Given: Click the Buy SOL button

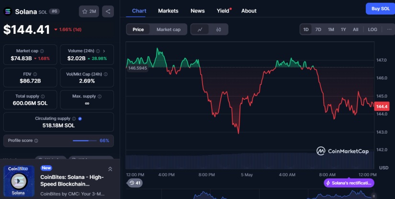Looking at the screenshot, I should pyautogui.click(x=380, y=9).
